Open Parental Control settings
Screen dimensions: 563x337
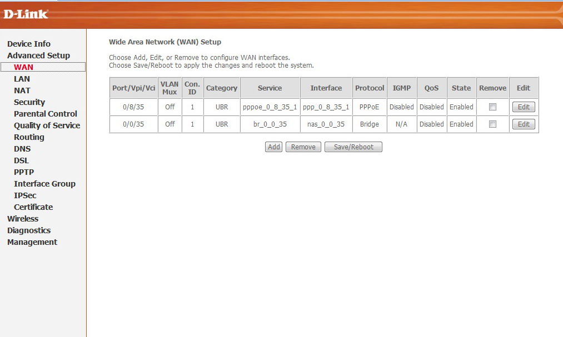[46, 114]
